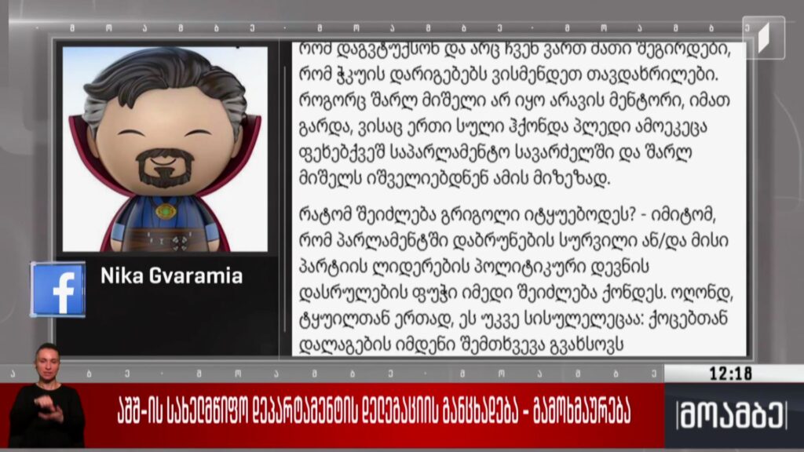The height and width of the screenshot is (452, 804).
Task: Click the line starting გარდა, ვისაც ერთი სული
Action: pyautogui.click(x=502, y=126)
